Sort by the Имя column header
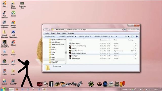 (70, 40)
